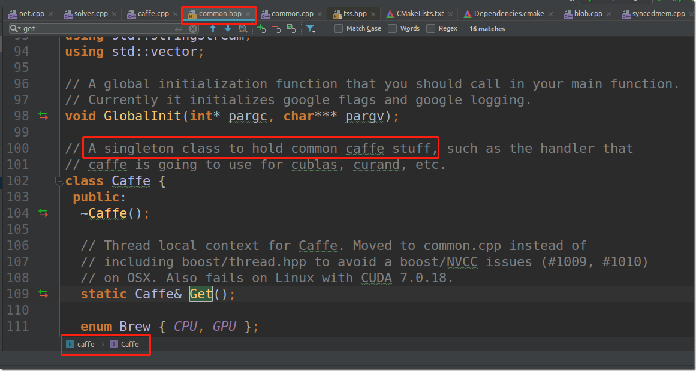
Task: Open search history magnifier dropdown
Action: click(15, 28)
